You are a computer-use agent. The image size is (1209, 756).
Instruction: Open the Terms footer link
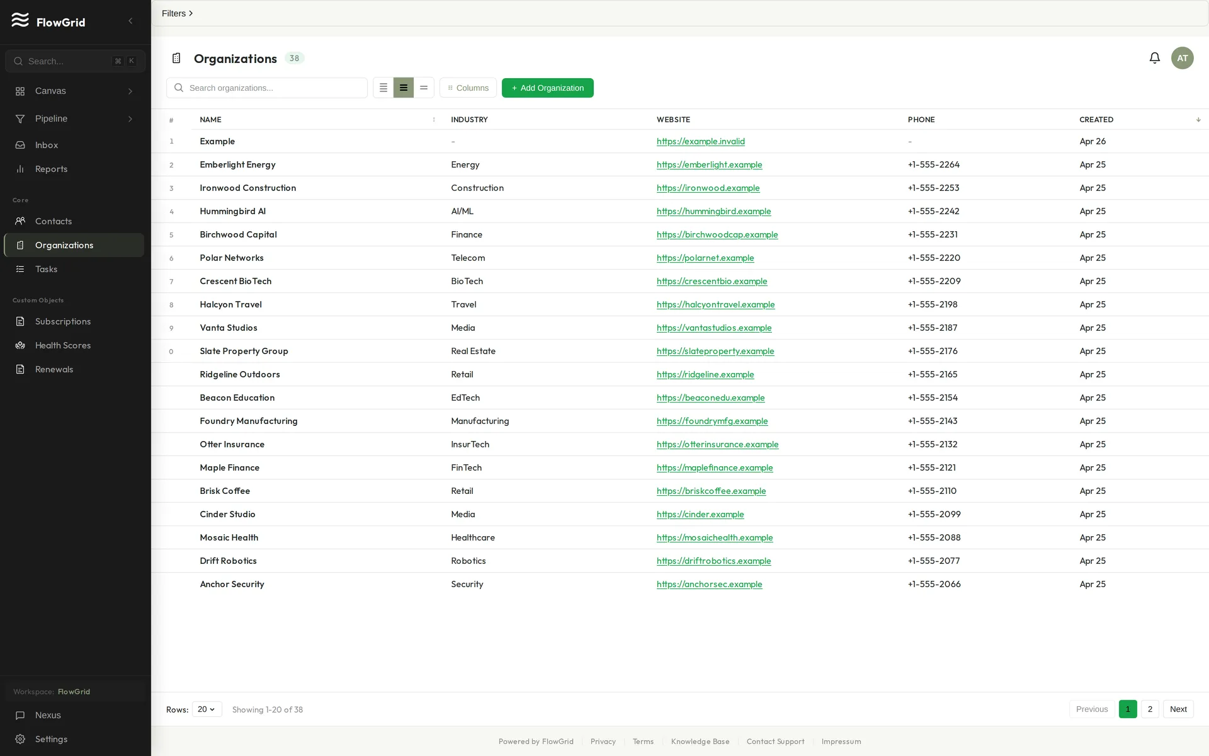click(643, 742)
